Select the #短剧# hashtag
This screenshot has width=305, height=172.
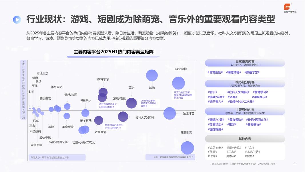click(x=232, y=97)
